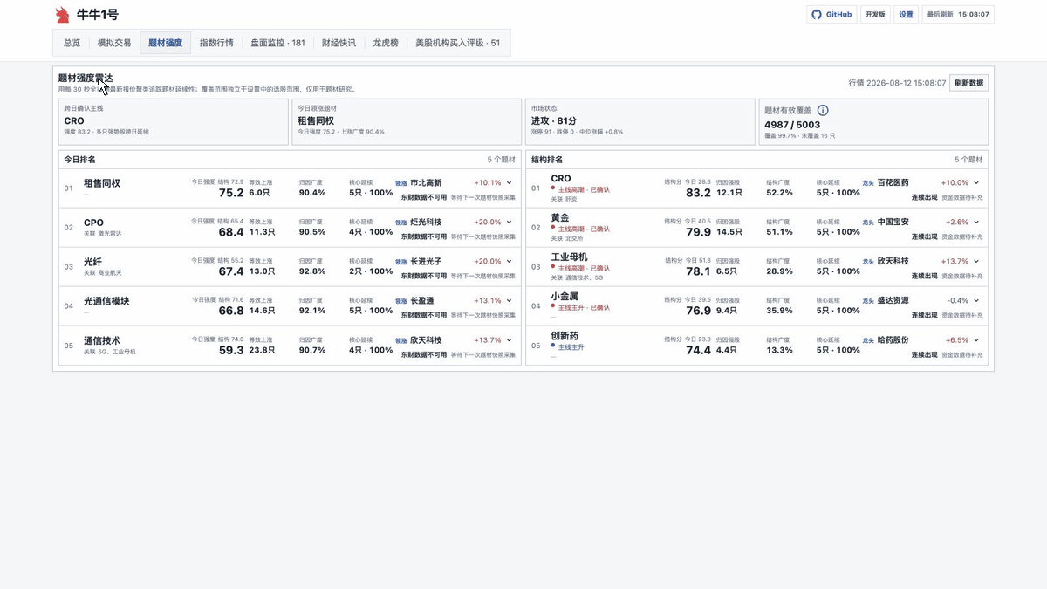The image size is (1047, 589).
Task: Expand the 租售同权 ranking row chevron
Action: [510, 183]
